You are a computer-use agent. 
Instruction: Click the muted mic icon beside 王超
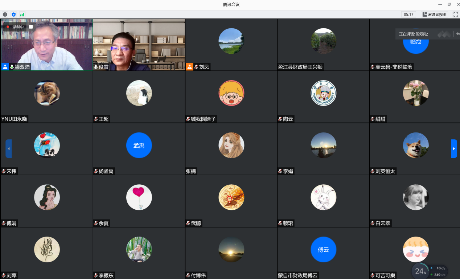[96, 119]
